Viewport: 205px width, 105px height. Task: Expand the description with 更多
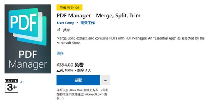pyautogui.click(x=60, y=54)
